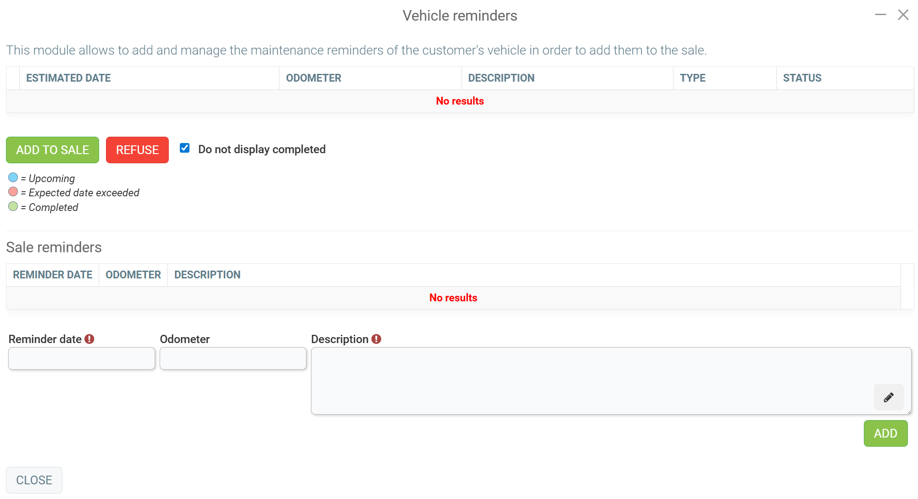Click the green Completed legend circle
Viewport: 918px width, 499px height.
[x=13, y=206]
